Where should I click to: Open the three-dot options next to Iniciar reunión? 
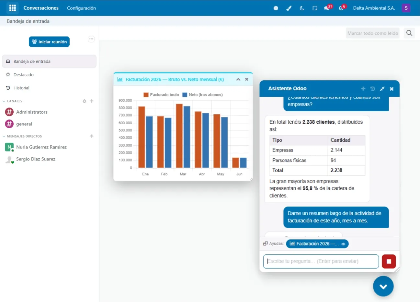click(91, 39)
